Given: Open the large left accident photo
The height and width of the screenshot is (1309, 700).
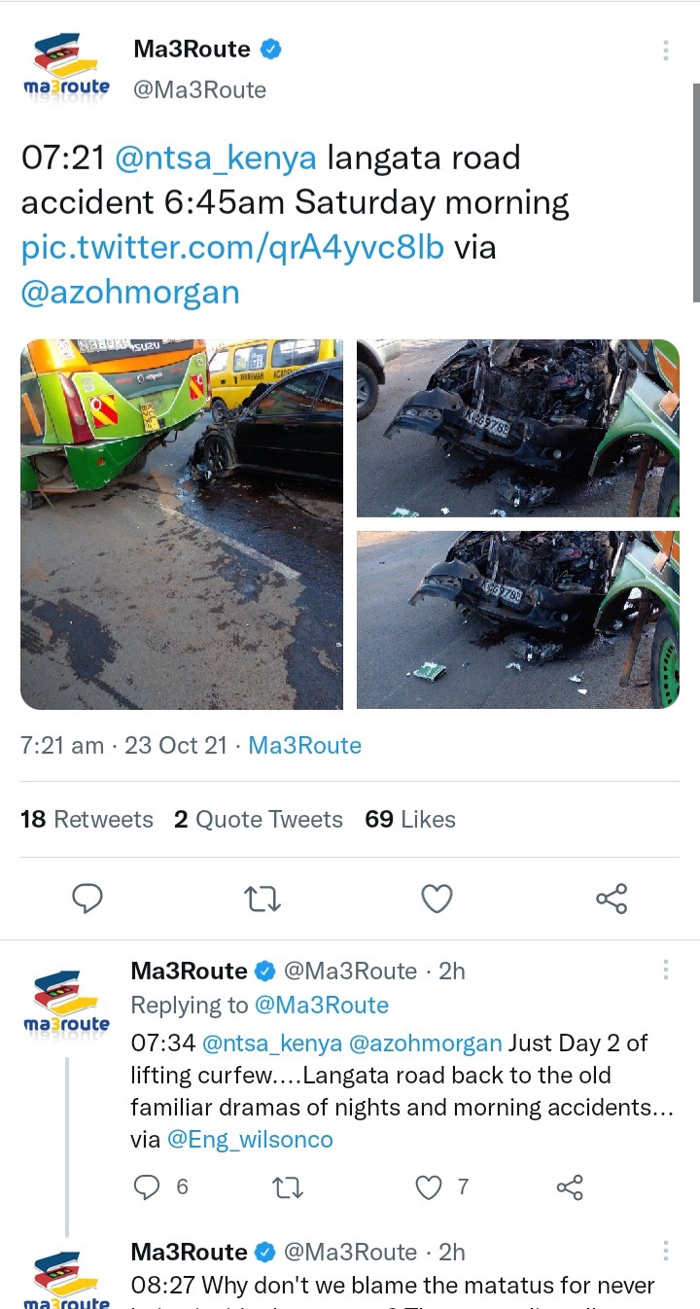Looking at the screenshot, I should (x=182, y=524).
